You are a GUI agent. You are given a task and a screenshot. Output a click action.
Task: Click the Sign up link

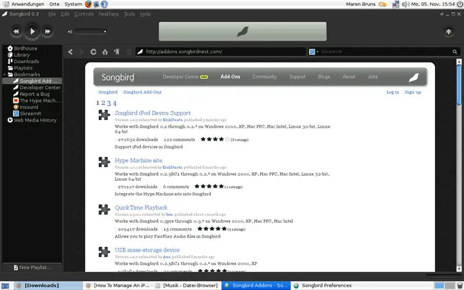[x=413, y=92]
